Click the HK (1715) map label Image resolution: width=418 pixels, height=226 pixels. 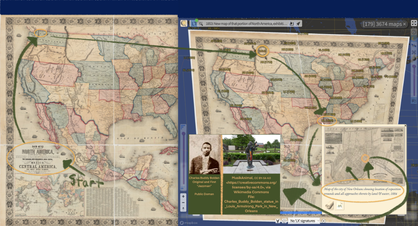266,62
